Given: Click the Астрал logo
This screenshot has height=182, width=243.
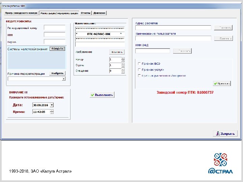Looking at the screenshot, I should coord(220,163).
